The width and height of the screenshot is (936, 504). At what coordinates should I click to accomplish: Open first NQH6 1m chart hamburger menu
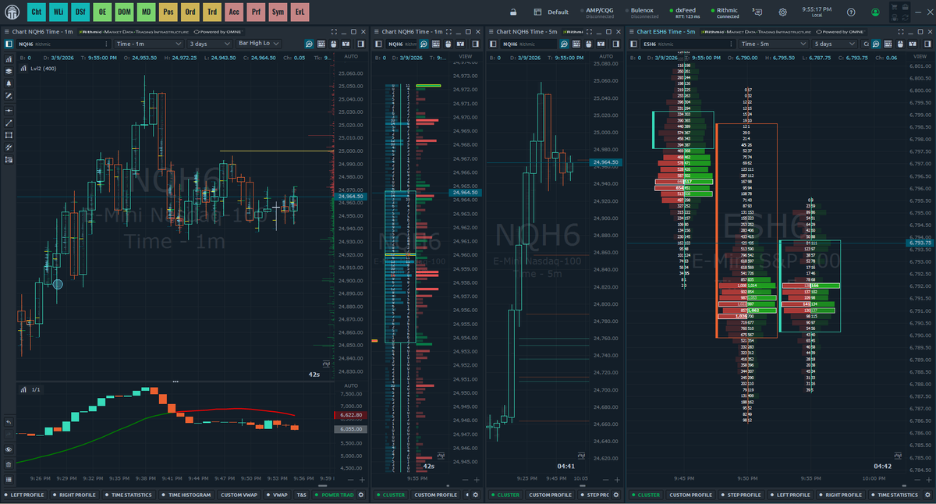[x=9, y=32]
